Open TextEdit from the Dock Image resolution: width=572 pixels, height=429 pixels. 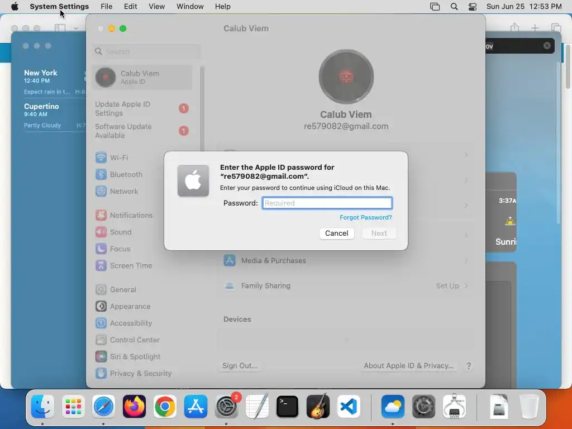257,407
